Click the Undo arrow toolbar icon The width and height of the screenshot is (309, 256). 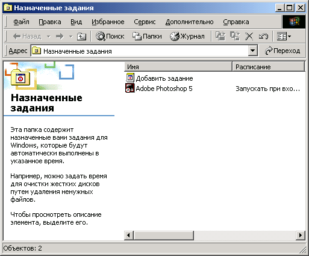(263, 37)
